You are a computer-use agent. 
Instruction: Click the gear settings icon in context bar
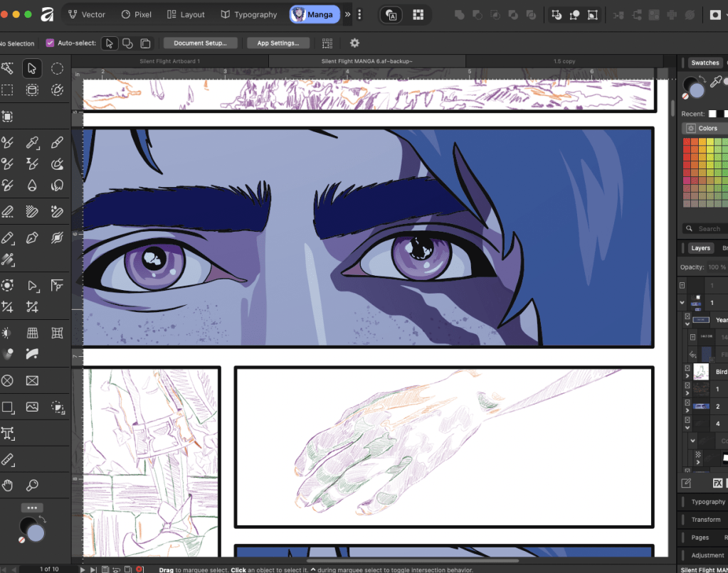click(354, 43)
